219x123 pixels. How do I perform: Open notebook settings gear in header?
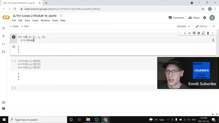tap(205, 18)
